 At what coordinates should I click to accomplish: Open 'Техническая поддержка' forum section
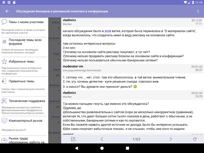(x=24, y=106)
